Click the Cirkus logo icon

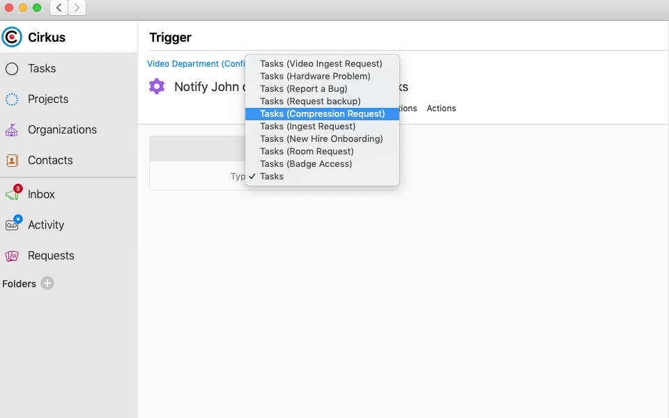[x=12, y=37]
